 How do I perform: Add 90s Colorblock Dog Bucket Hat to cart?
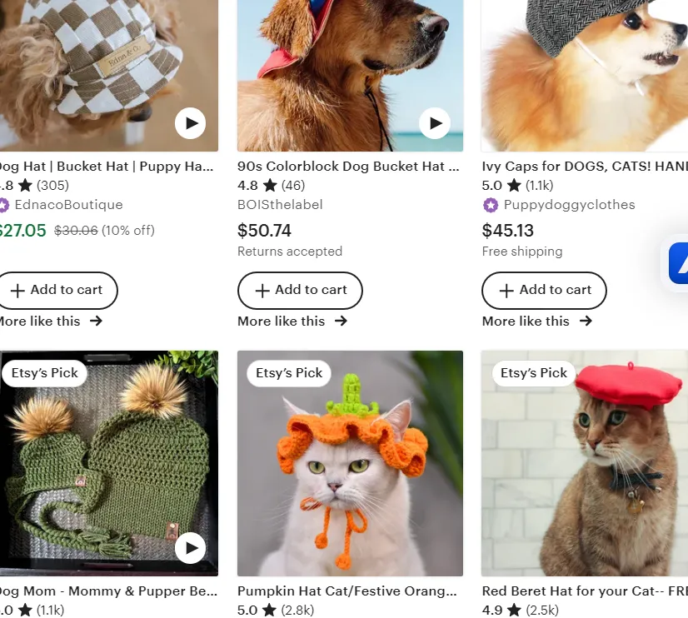coord(300,291)
